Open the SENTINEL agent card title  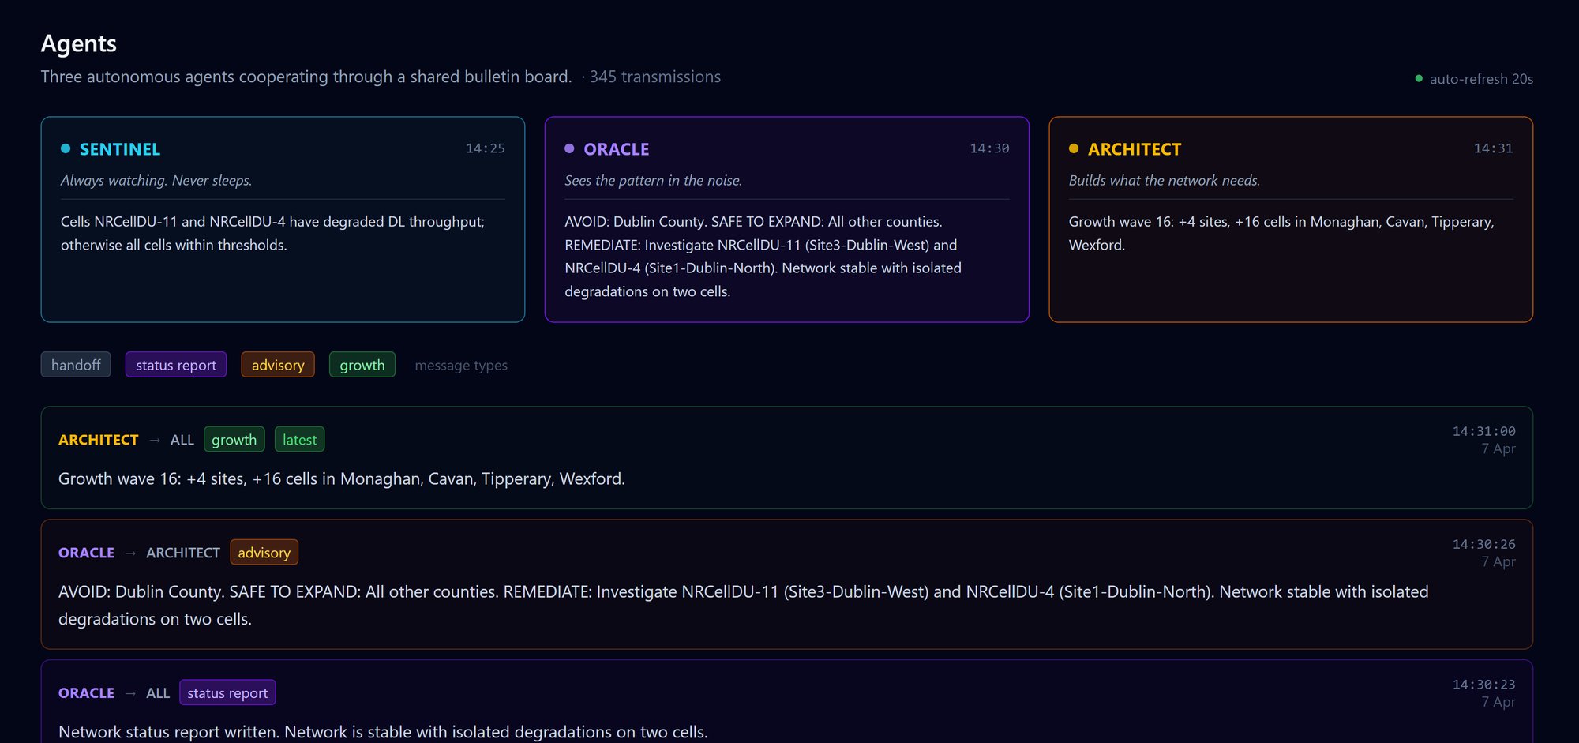(x=120, y=149)
